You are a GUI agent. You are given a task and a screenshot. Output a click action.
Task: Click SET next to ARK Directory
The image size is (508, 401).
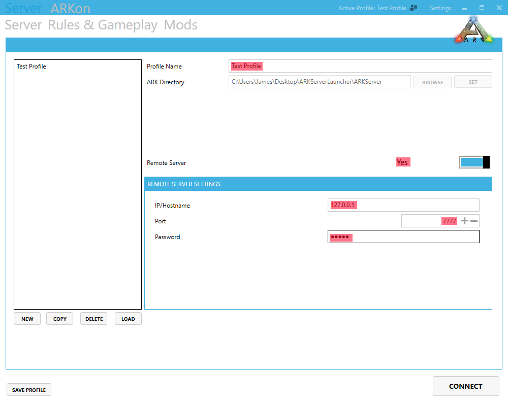point(473,82)
